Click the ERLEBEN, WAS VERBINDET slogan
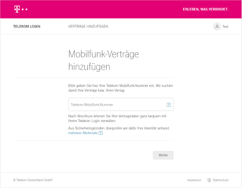 tap(206, 9)
